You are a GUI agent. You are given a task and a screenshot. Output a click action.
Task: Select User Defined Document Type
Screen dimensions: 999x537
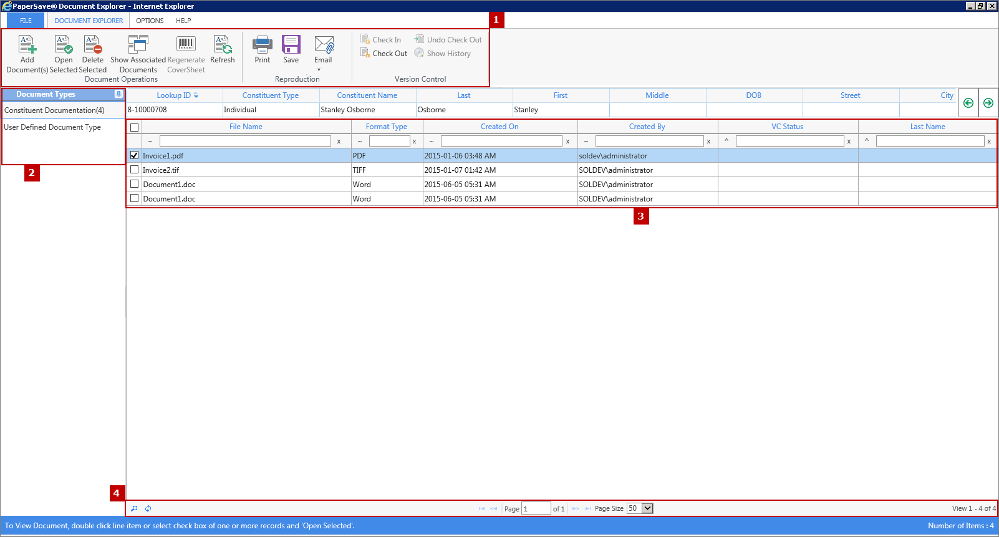pos(52,127)
